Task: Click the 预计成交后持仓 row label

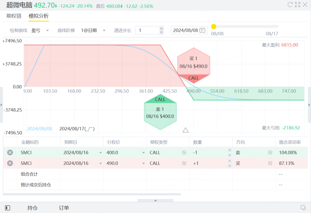Action: 36,185
